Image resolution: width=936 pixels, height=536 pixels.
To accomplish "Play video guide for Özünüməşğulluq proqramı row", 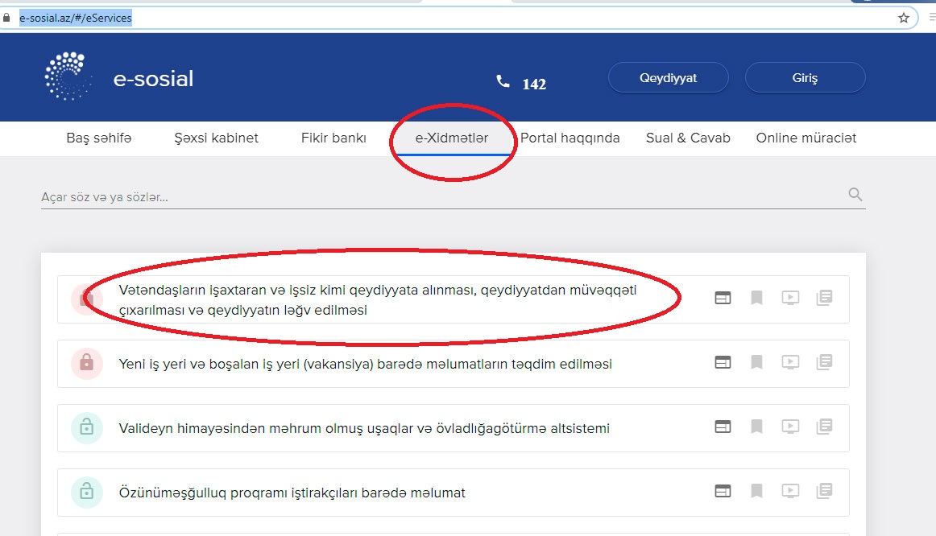I will [x=790, y=491].
